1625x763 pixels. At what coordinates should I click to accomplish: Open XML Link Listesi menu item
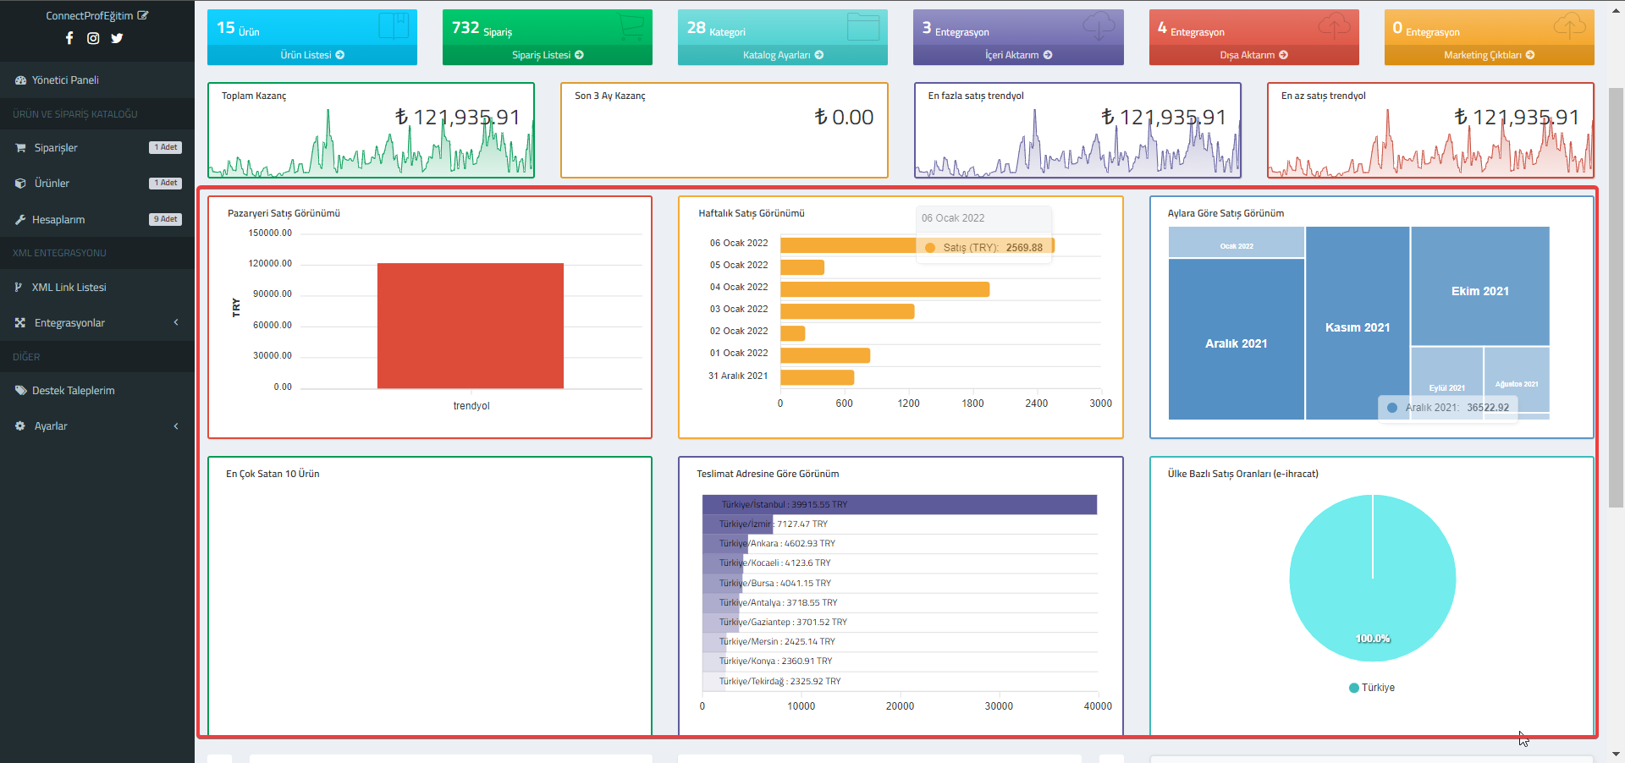click(x=97, y=288)
